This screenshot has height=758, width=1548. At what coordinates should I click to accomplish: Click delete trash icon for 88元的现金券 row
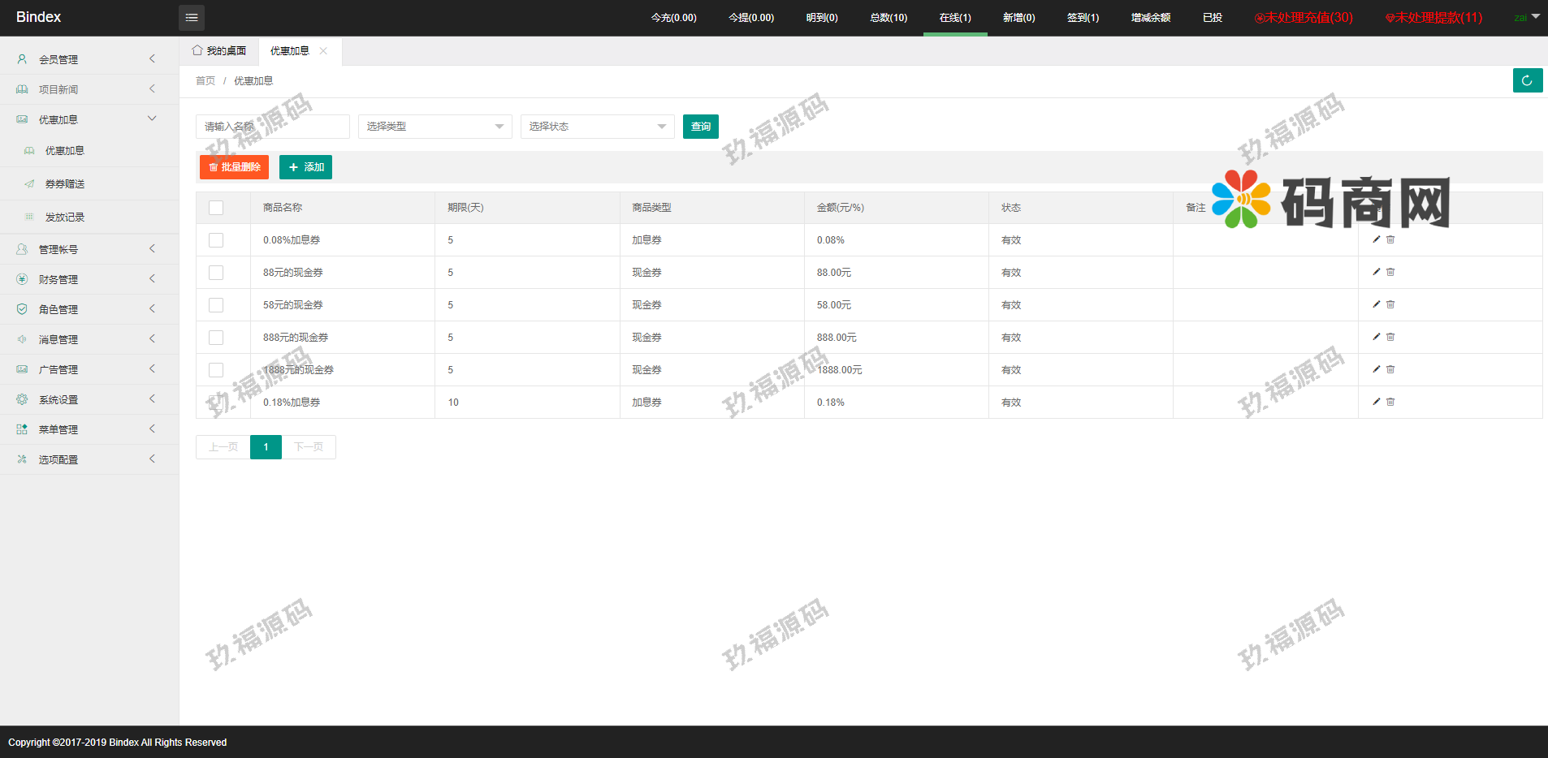coord(1390,272)
